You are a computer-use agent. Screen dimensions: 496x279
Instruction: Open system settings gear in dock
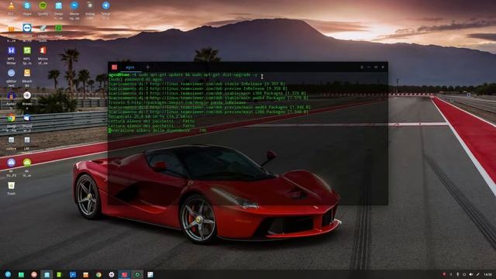pyautogui.click(x=112, y=274)
